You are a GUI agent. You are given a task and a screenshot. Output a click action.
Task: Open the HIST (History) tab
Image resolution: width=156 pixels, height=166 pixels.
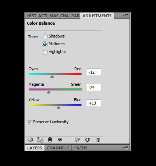(31, 16)
